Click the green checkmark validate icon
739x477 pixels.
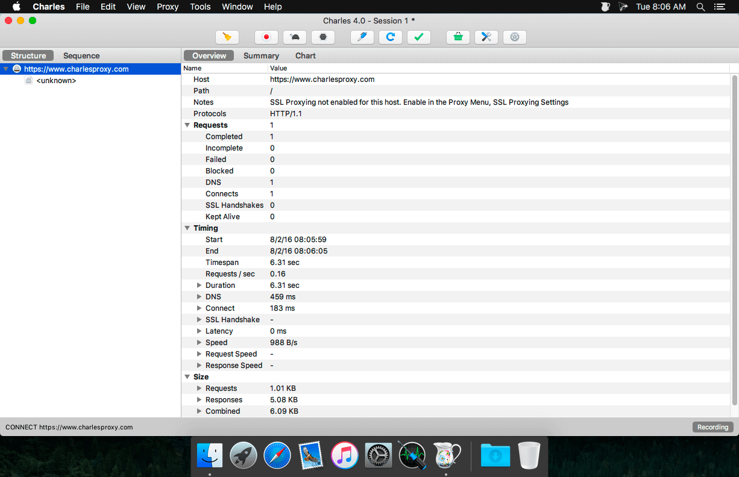click(419, 37)
